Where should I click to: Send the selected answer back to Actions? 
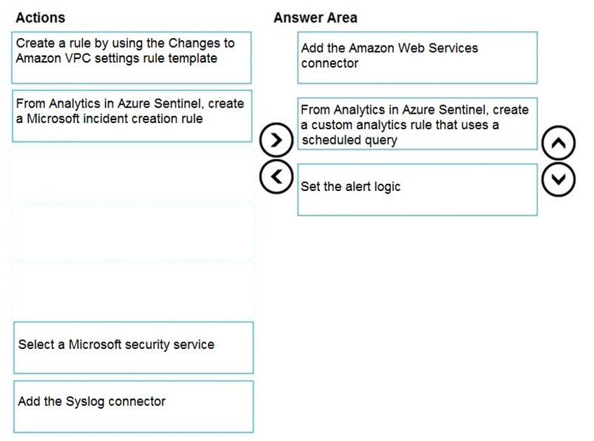tap(276, 177)
